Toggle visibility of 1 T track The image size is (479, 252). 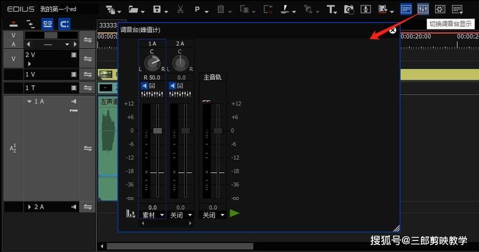point(74,88)
